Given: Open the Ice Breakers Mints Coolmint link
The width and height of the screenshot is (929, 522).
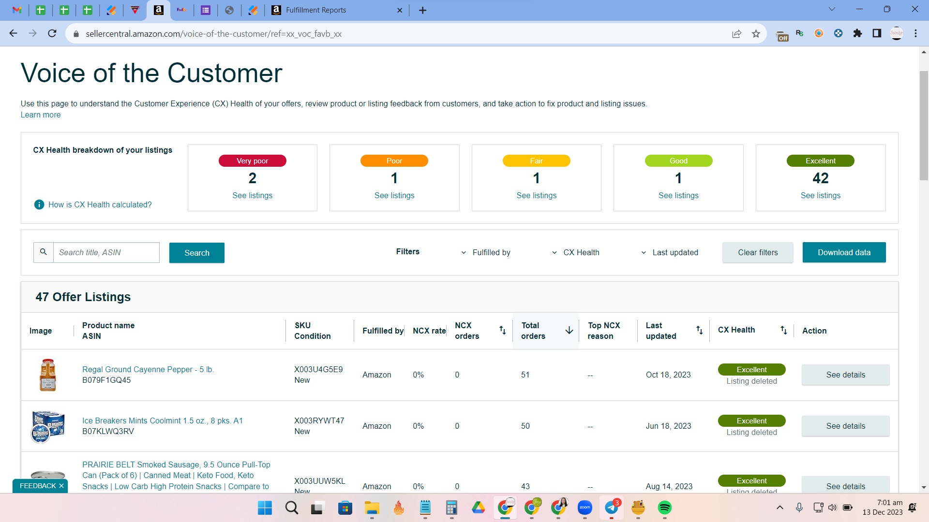Looking at the screenshot, I should click(x=163, y=420).
